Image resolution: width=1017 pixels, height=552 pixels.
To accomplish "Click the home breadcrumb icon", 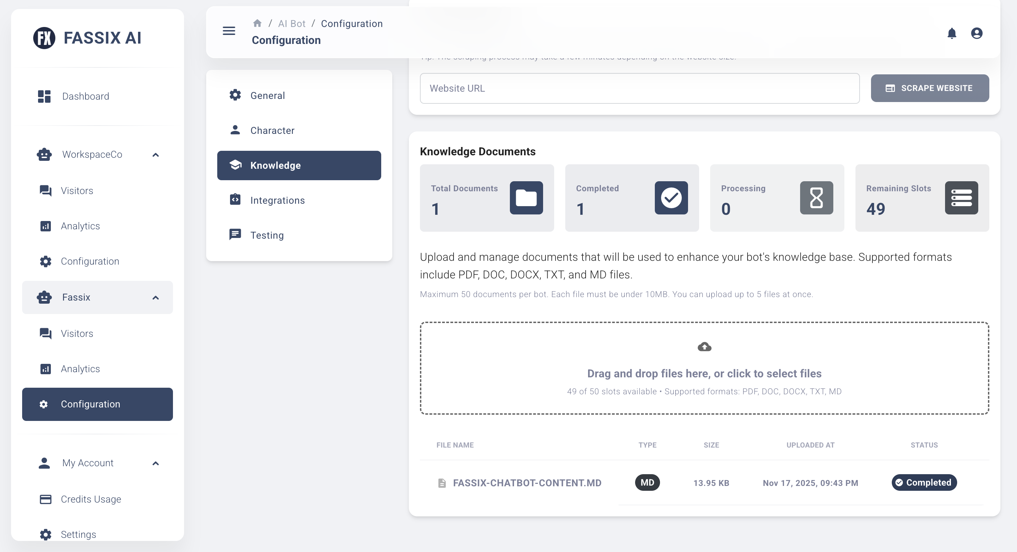I will coord(257,23).
